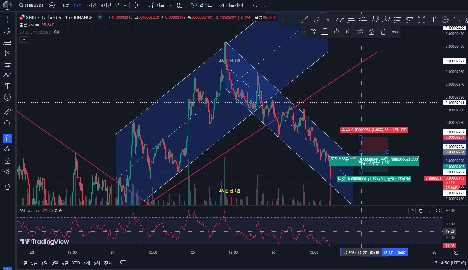Open the 지표 indicators dialog

[x=156, y=5]
